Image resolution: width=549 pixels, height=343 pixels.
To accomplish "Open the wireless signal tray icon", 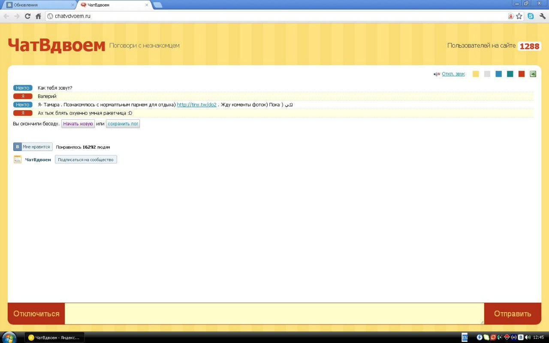I will point(514,337).
